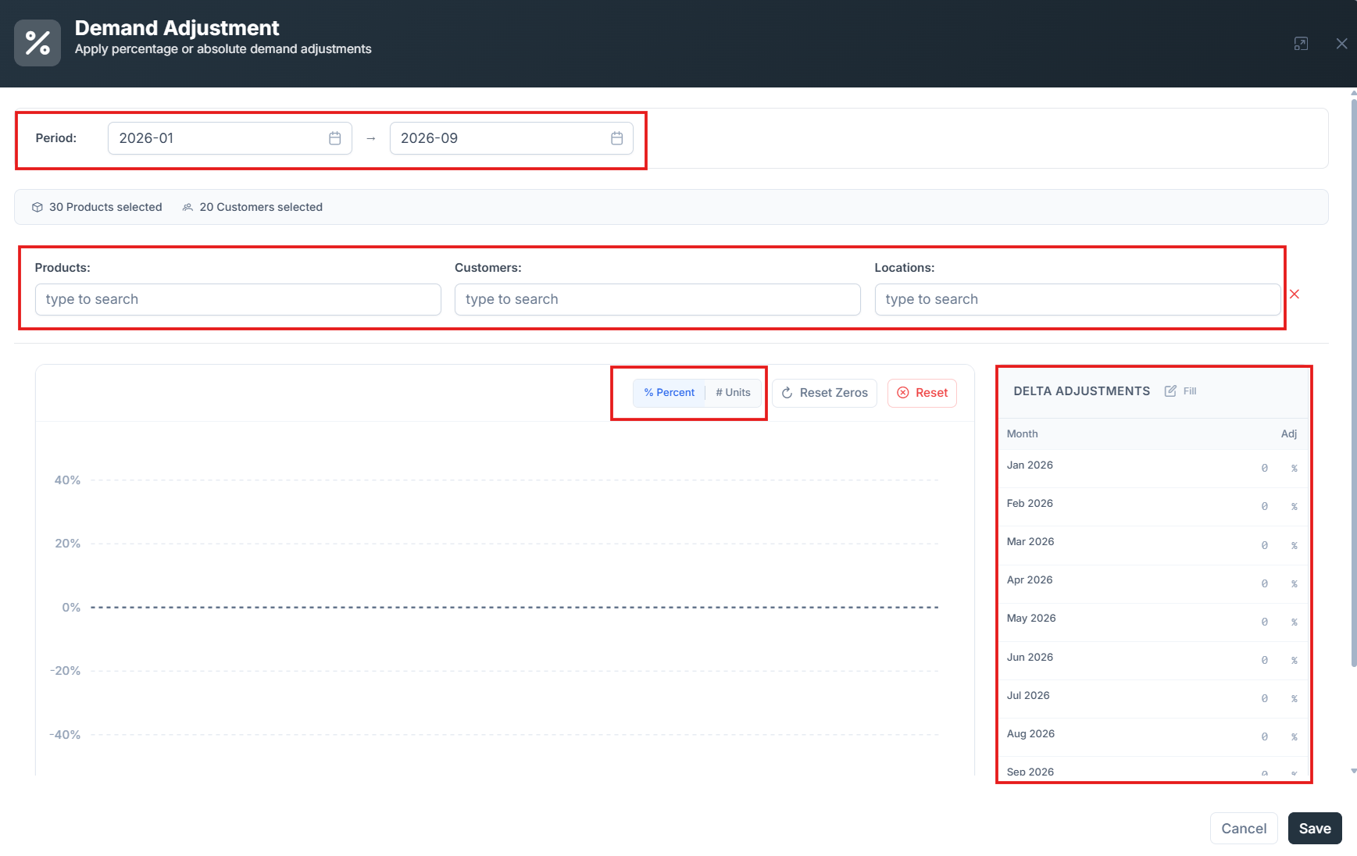
Task: Remove filter row with red X icon
Action: 1295,294
